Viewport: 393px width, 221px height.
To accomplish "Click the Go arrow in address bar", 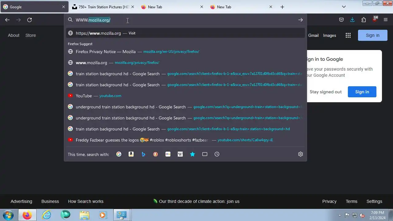I will pos(301,20).
